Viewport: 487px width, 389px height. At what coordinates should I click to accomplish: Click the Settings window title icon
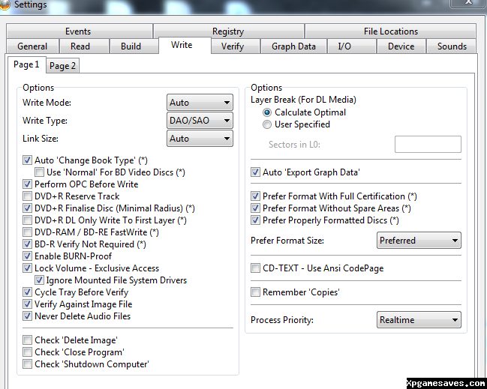(5, 4)
